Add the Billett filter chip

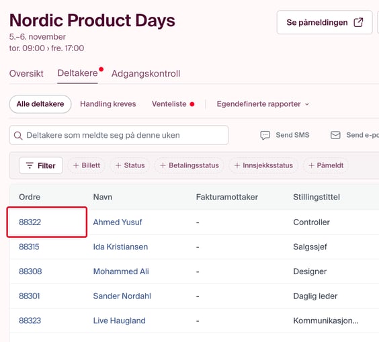click(87, 165)
